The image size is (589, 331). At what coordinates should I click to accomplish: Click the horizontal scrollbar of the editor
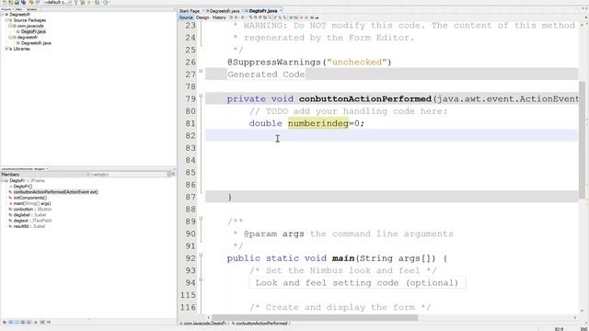(x=315, y=317)
